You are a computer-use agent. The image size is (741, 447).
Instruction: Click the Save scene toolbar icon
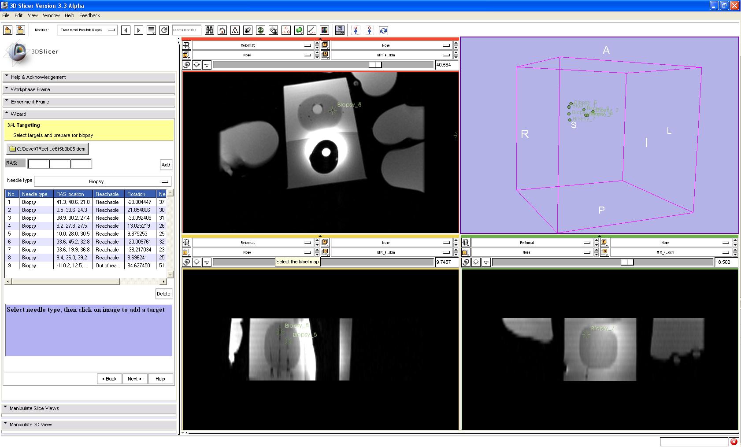pyautogui.click(x=20, y=30)
